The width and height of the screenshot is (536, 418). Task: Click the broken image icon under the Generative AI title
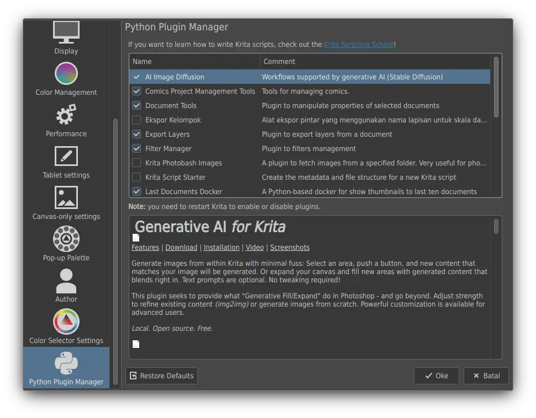click(136, 238)
